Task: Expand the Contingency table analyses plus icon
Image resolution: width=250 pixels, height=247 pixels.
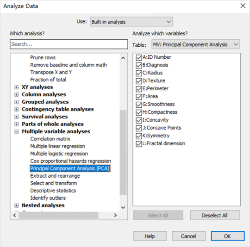Action: 16,109
